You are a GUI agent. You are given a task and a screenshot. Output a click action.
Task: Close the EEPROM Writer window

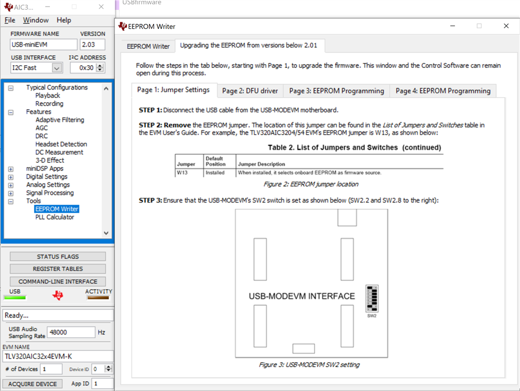click(506, 26)
